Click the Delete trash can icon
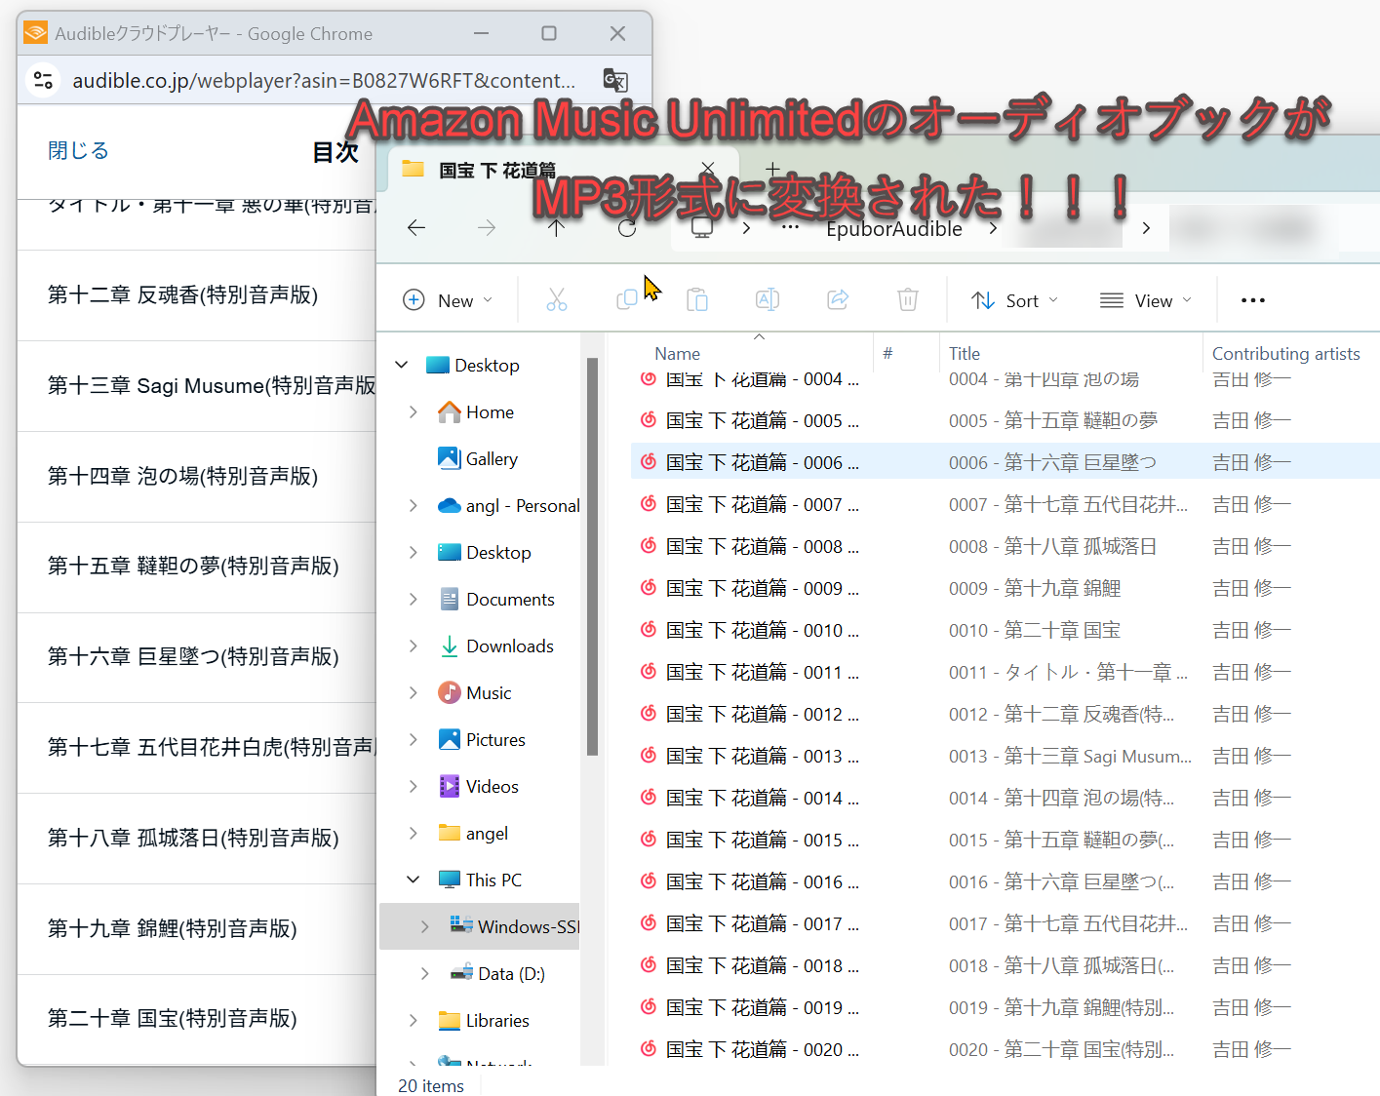 coord(908,300)
